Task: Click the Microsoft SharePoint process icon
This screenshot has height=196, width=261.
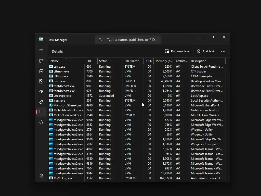Action: click(x=51, y=105)
